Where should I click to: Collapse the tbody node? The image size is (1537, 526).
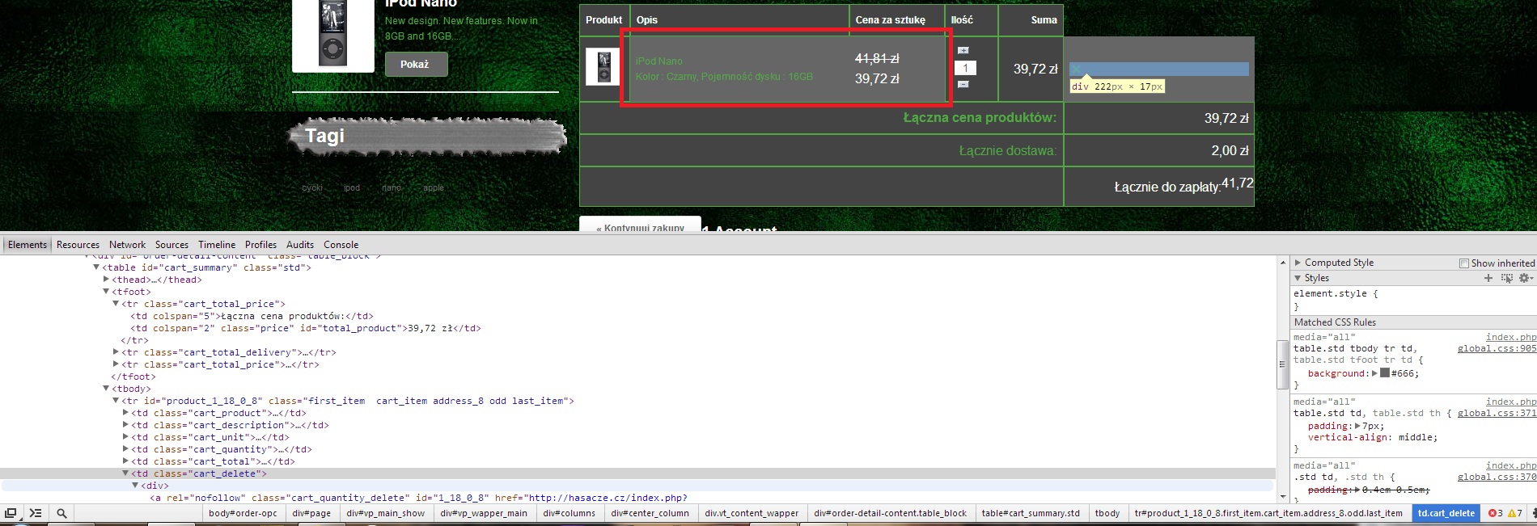106,389
